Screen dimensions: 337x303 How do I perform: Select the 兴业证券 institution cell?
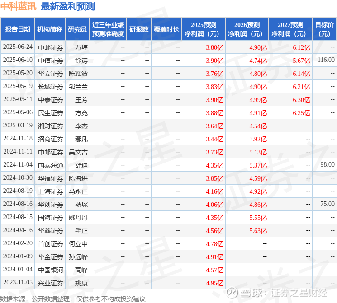[x=51, y=283]
